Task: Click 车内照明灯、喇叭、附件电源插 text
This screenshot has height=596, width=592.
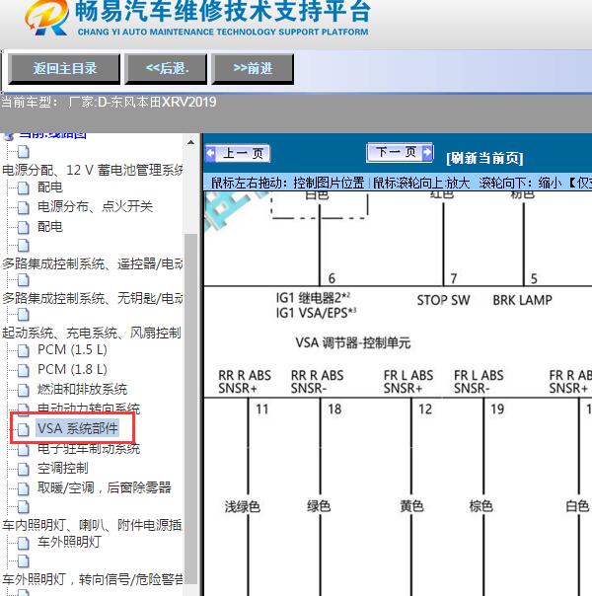Action: coord(92,525)
